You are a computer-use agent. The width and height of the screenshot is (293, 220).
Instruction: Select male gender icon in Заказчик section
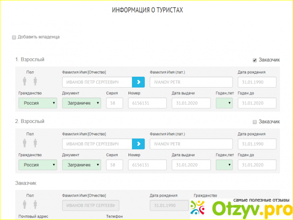point(25,205)
